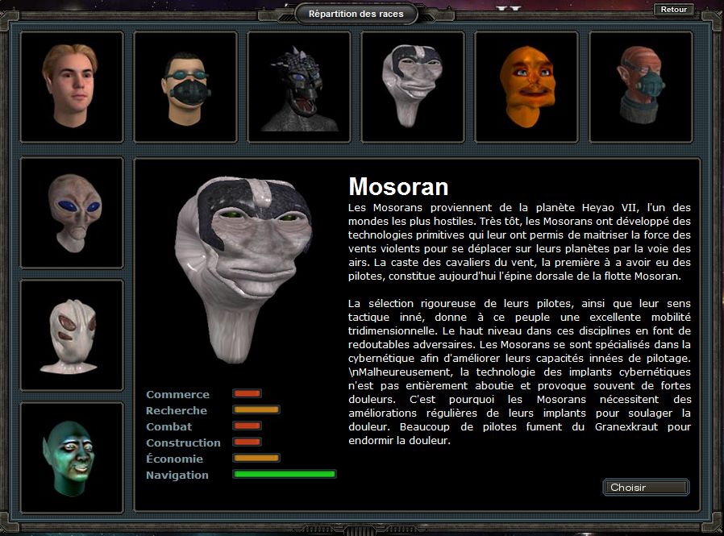Click the Combat stat bar
The image size is (724, 536).
pyautogui.click(x=247, y=426)
